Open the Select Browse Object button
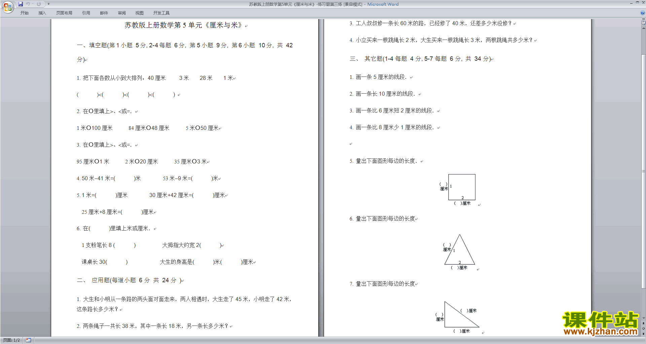 [x=644, y=329]
